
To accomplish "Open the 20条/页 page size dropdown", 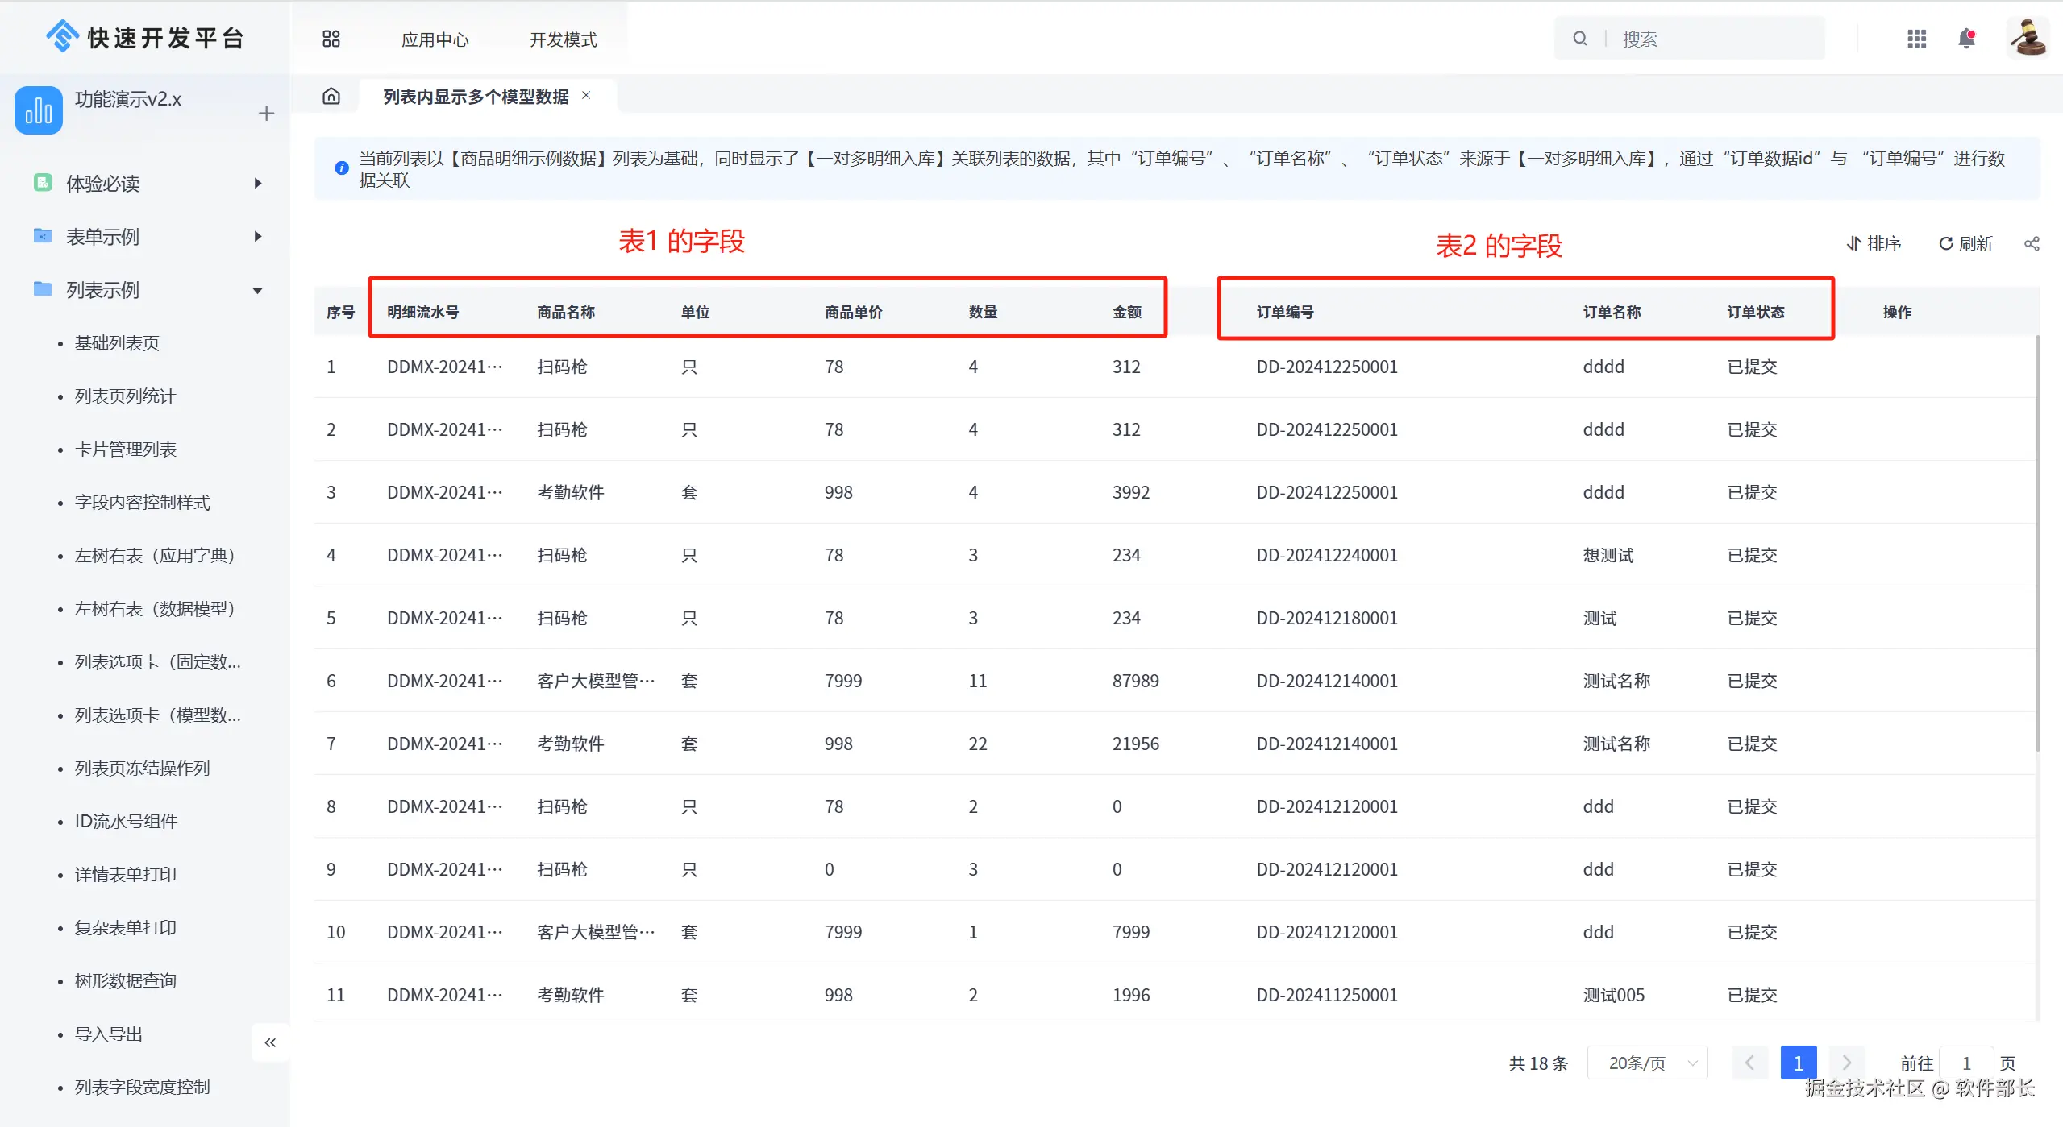I will (1647, 1063).
